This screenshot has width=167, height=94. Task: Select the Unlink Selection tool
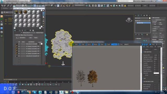click(x=11, y=6)
